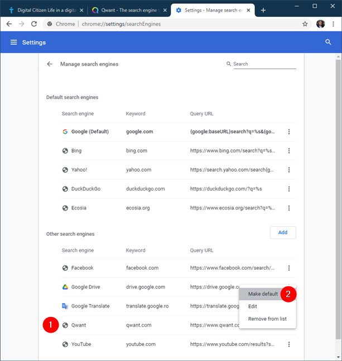Click the Bing query URL
342x361 pixels.
[233, 151]
